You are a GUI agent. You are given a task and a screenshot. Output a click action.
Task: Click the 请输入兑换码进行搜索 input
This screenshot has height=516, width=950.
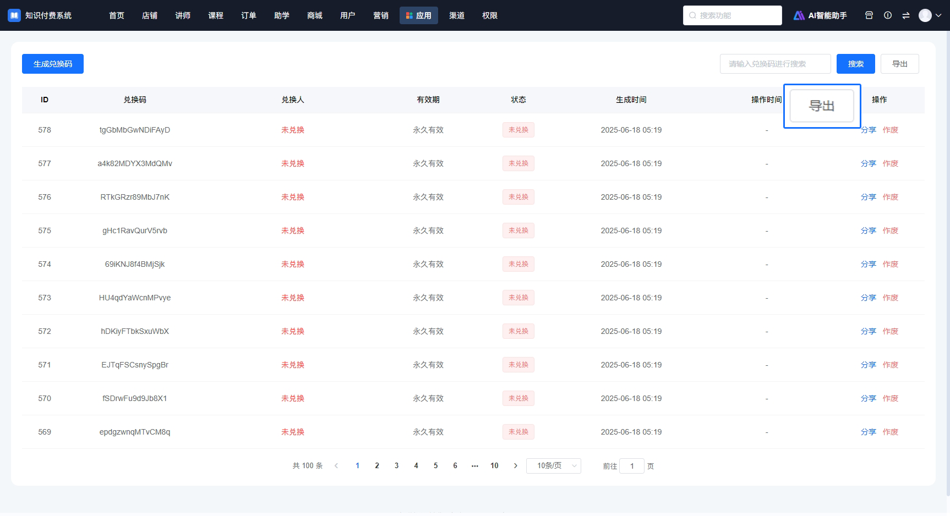pyautogui.click(x=776, y=64)
